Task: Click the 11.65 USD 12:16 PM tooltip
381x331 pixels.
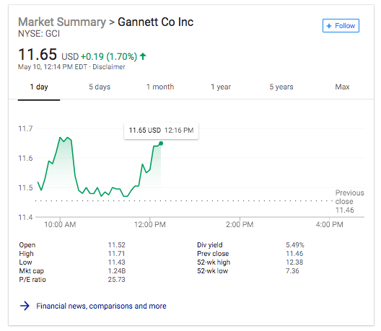Action: click(161, 131)
